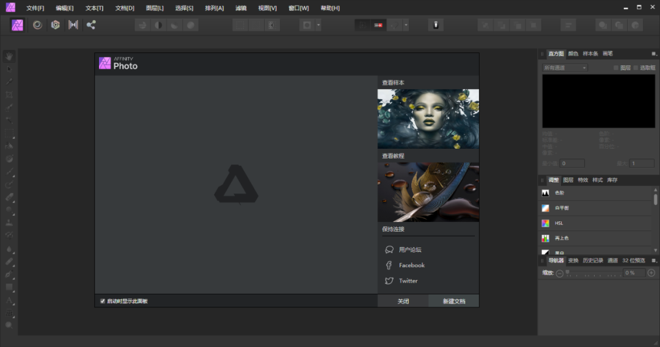Add a 再上色 adjustment
The height and width of the screenshot is (347, 660).
pyautogui.click(x=596, y=238)
